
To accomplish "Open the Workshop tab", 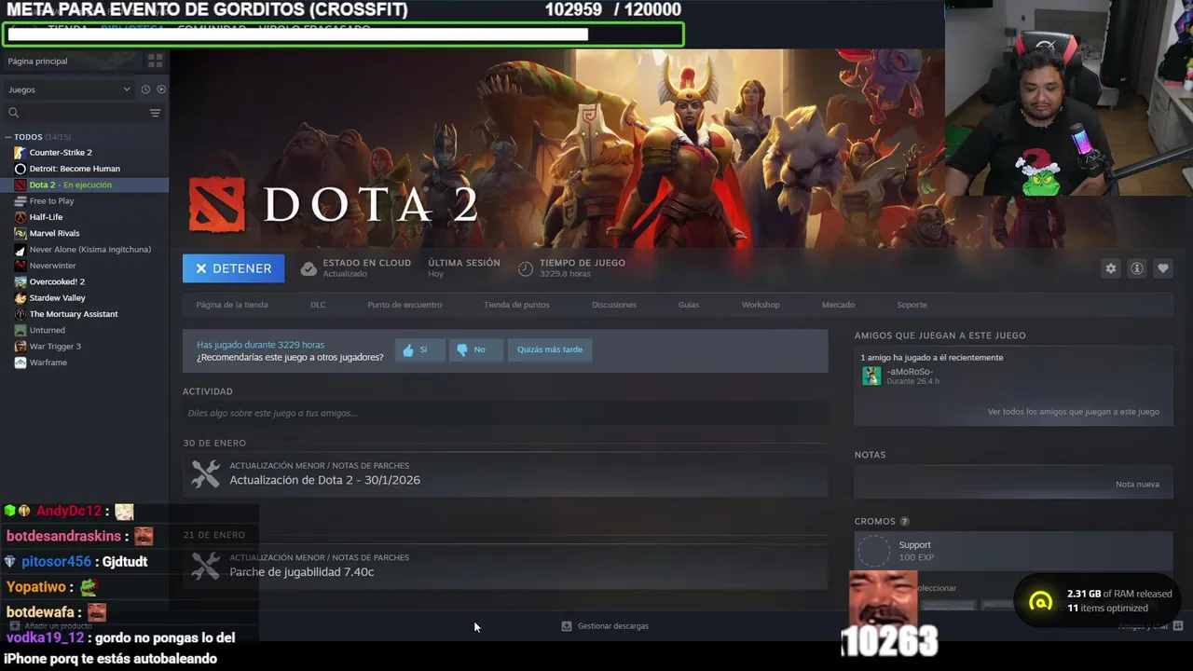I will click(x=761, y=305).
